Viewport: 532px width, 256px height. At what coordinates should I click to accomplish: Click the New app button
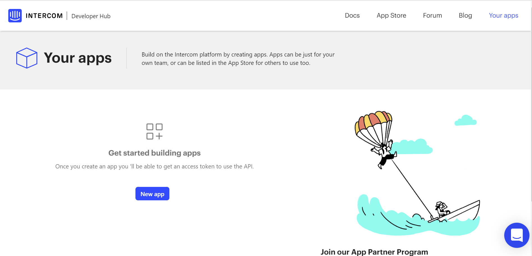pyautogui.click(x=152, y=194)
